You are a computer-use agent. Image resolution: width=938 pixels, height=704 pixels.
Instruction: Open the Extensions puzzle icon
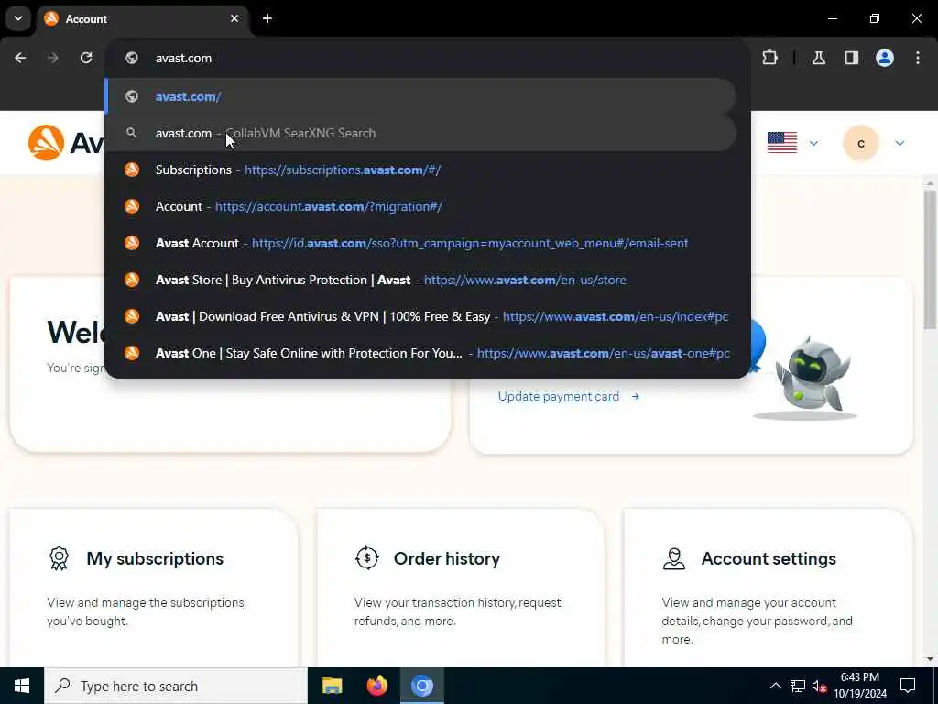[x=769, y=58]
